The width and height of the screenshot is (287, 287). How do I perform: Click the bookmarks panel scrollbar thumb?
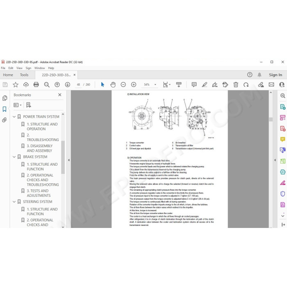tap(63, 157)
